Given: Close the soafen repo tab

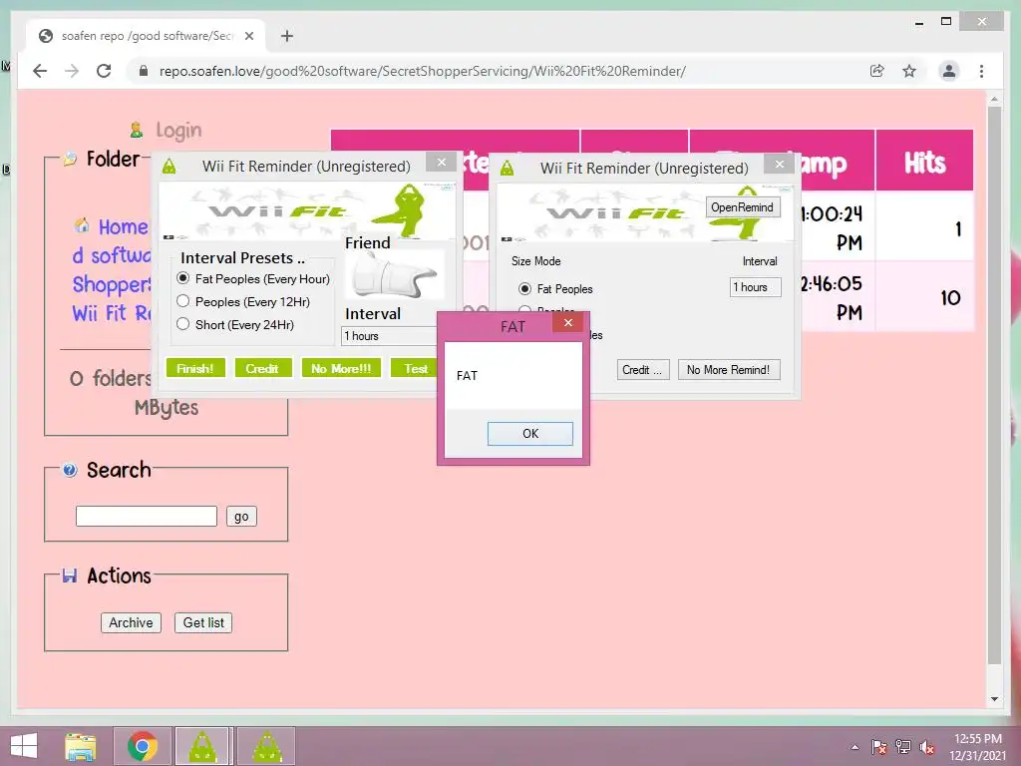Looking at the screenshot, I should [x=248, y=36].
